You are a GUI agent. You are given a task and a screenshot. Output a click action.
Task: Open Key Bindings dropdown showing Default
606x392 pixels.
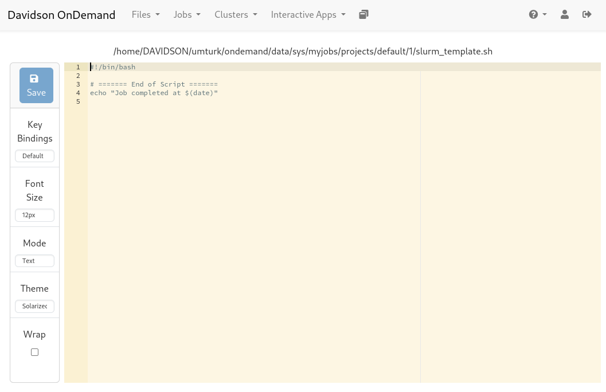tap(34, 156)
